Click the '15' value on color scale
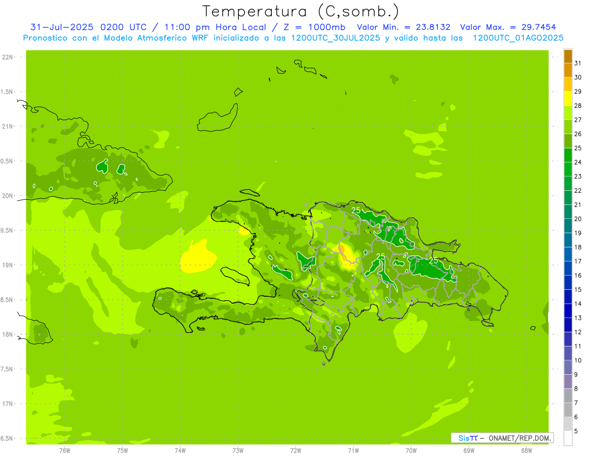The width and height of the screenshot is (591, 457). 578,289
